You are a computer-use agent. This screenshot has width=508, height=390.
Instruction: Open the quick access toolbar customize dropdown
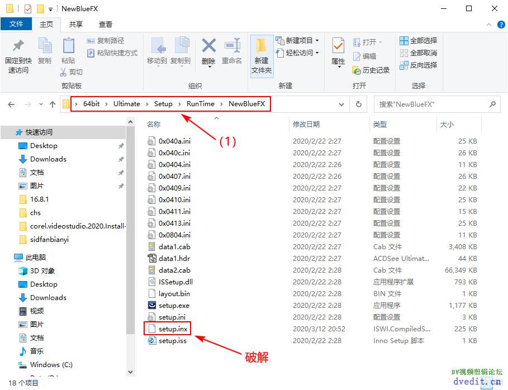point(50,9)
